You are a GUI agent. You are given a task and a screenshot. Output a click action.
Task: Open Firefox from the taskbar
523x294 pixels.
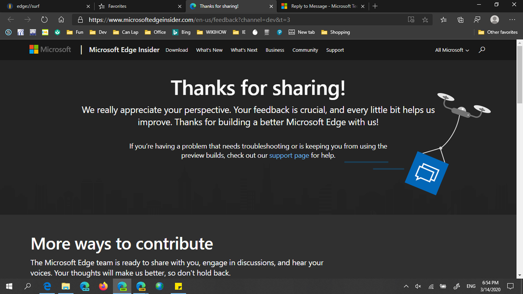104,286
